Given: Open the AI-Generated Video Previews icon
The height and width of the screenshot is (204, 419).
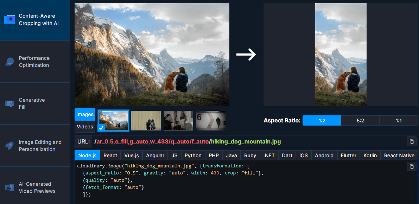Looking at the screenshot, I should tap(9, 187).
